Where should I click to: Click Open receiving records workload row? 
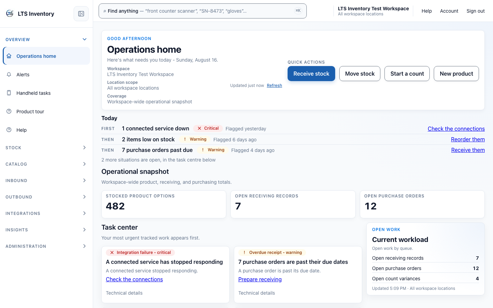pyautogui.click(x=426, y=258)
